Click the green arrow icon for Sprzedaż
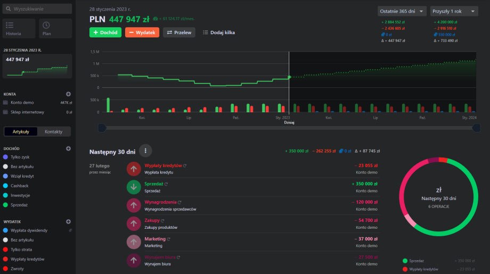The image size is (490, 274). pyautogui.click(x=134, y=187)
